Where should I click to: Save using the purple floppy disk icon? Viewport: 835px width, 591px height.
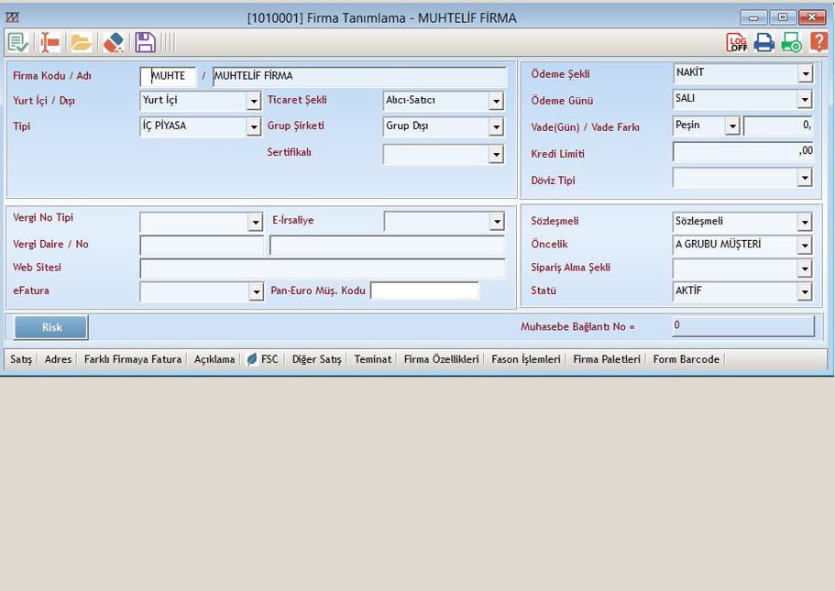[x=145, y=42]
